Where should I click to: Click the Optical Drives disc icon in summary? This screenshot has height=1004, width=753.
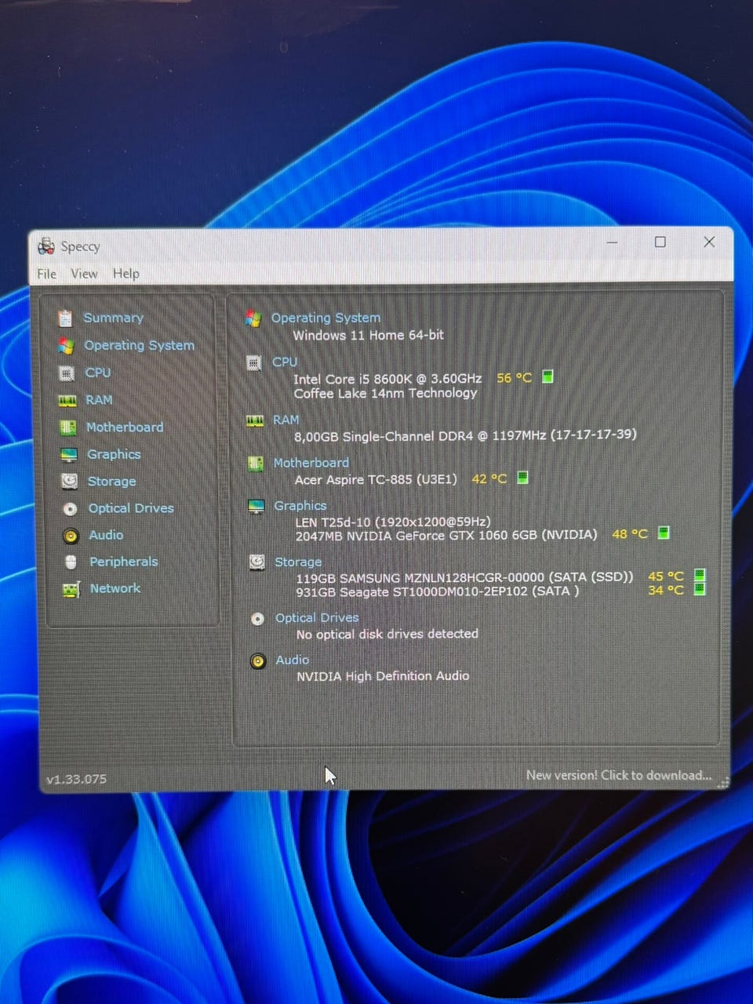click(x=257, y=619)
